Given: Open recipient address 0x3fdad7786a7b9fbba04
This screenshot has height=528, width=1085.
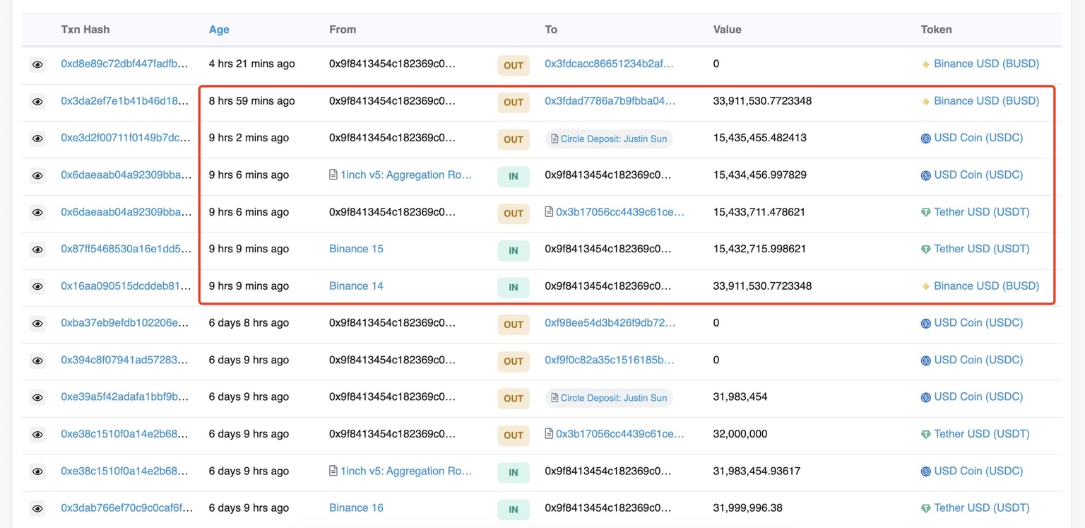Looking at the screenshot, I should (x=610, y=101).
